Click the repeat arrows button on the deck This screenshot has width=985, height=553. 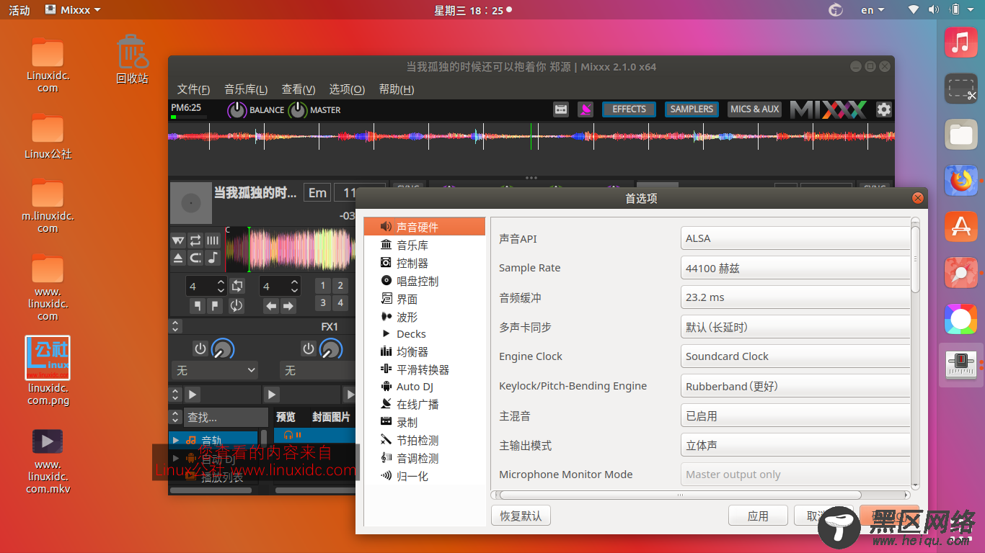[195, 240]
